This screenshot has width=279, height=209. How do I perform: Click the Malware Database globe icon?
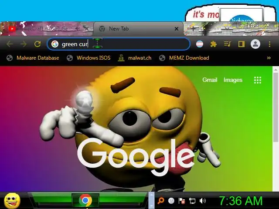click(x=10, y=58)
